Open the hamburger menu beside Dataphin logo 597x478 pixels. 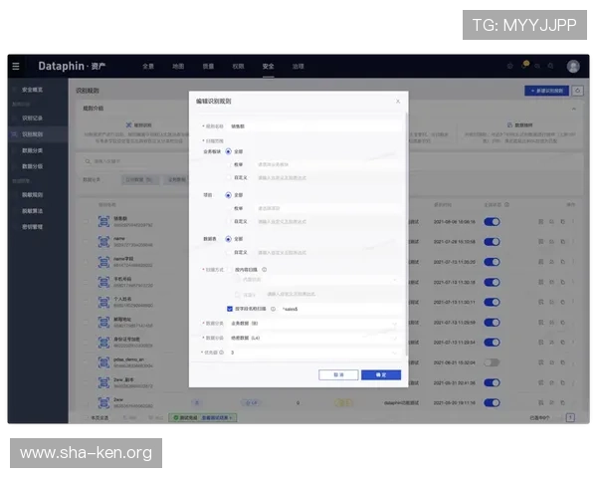click(15, 66)
